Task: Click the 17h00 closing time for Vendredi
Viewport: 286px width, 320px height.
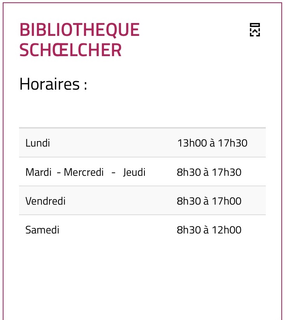Action: pos(226,201)
